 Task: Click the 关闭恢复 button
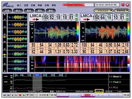tap(44, 95)
